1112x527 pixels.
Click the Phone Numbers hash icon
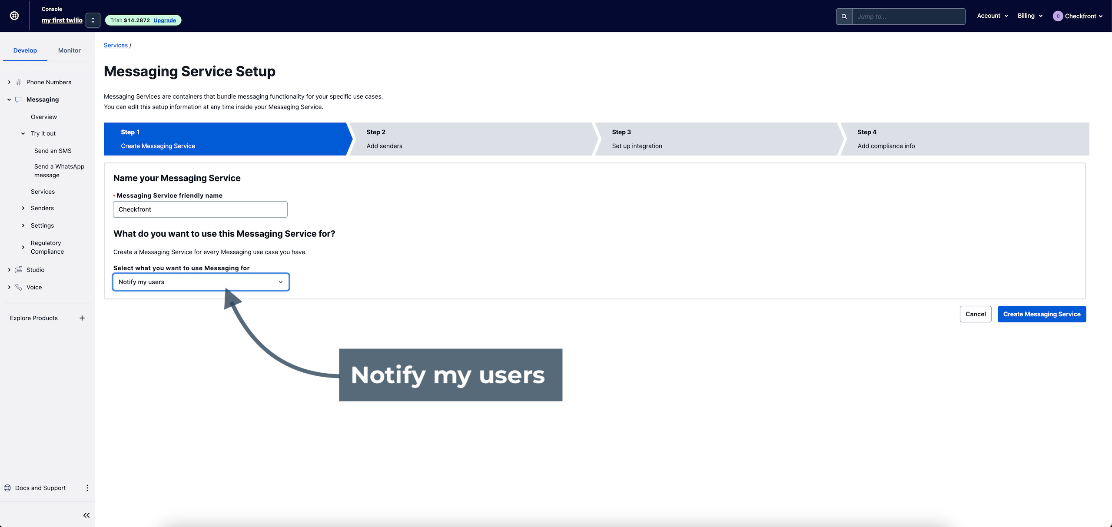[x=19, y=82]
